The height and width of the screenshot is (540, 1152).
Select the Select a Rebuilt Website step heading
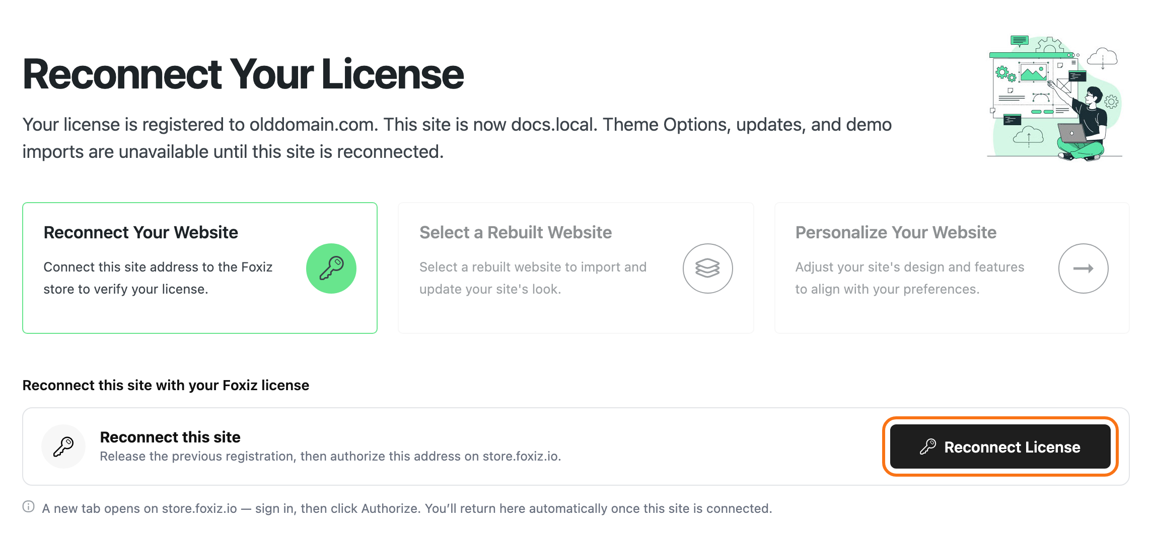[x=516, y=232]
